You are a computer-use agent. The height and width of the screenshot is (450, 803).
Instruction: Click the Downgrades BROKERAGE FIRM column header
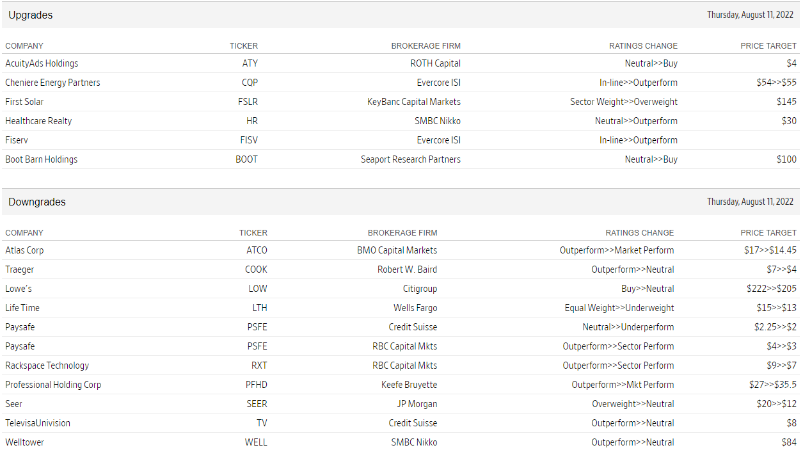tap(402, 233)
